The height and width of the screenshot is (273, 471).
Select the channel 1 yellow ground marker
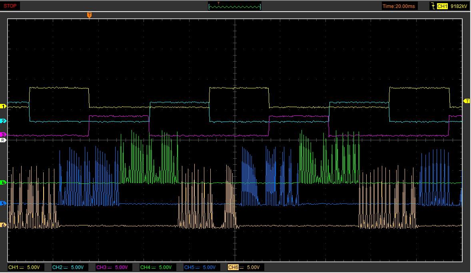[4, 106]
